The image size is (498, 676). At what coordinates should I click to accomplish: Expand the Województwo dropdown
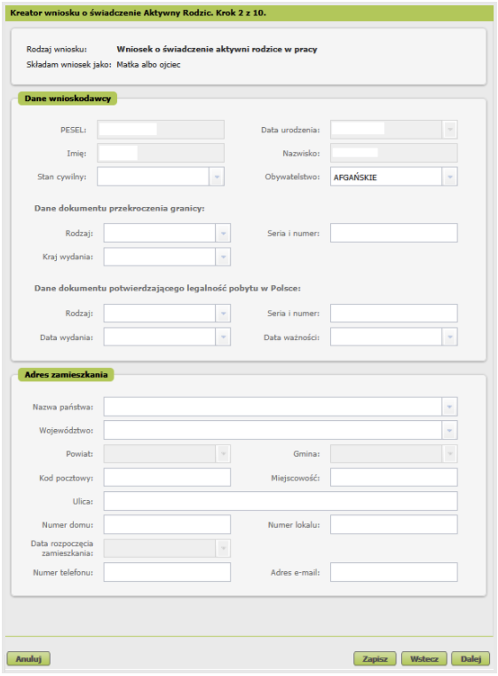tap(450, 430)
